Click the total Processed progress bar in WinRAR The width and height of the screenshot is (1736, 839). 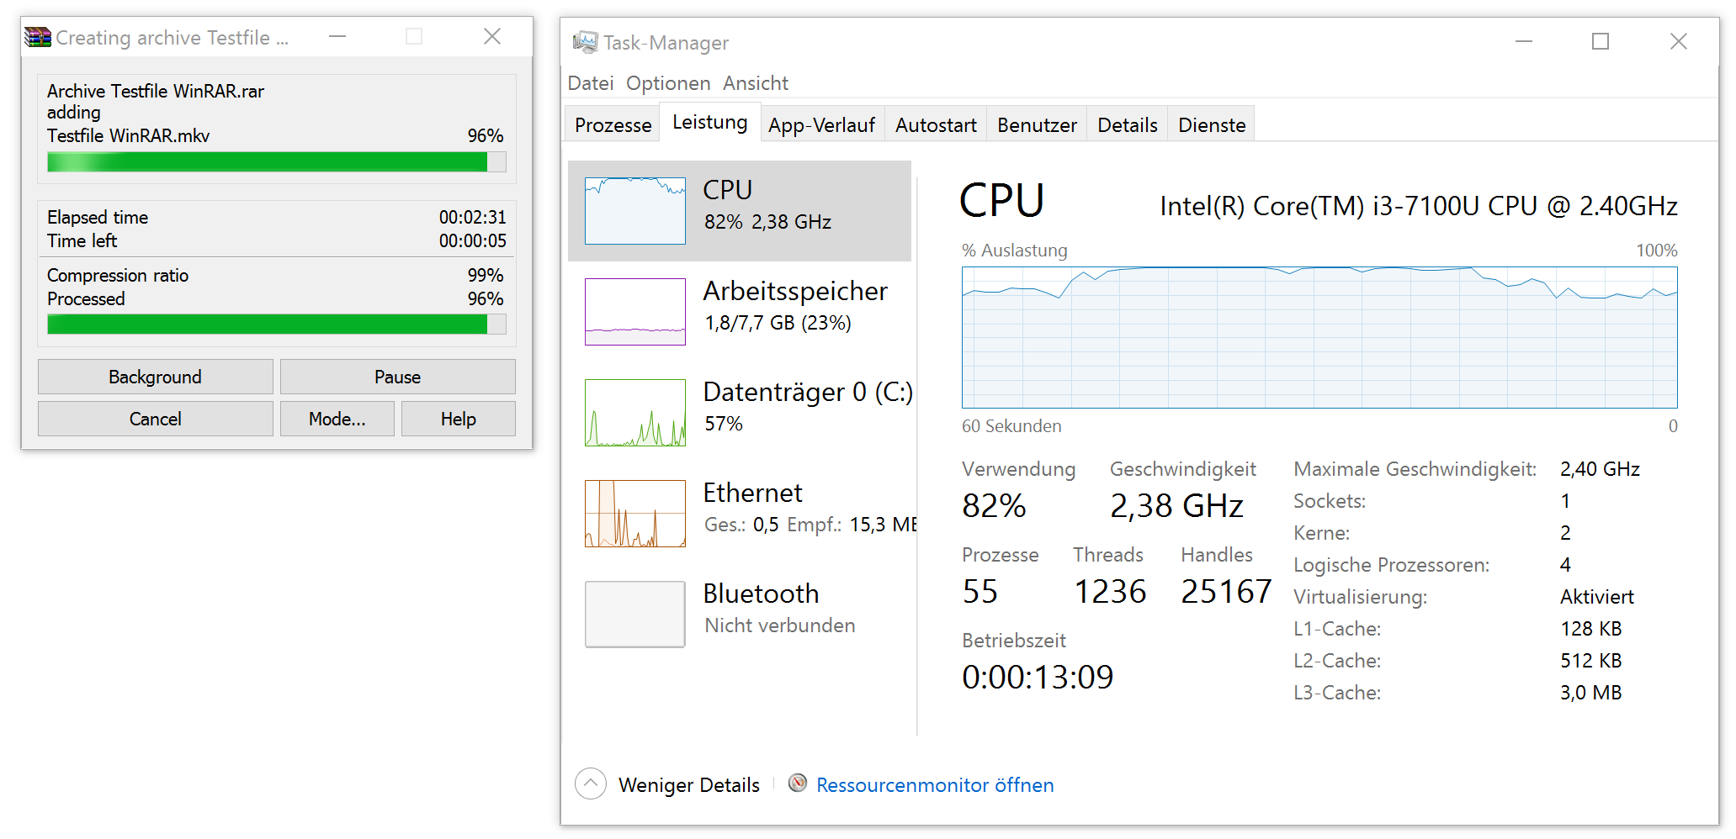coord(277,325)
